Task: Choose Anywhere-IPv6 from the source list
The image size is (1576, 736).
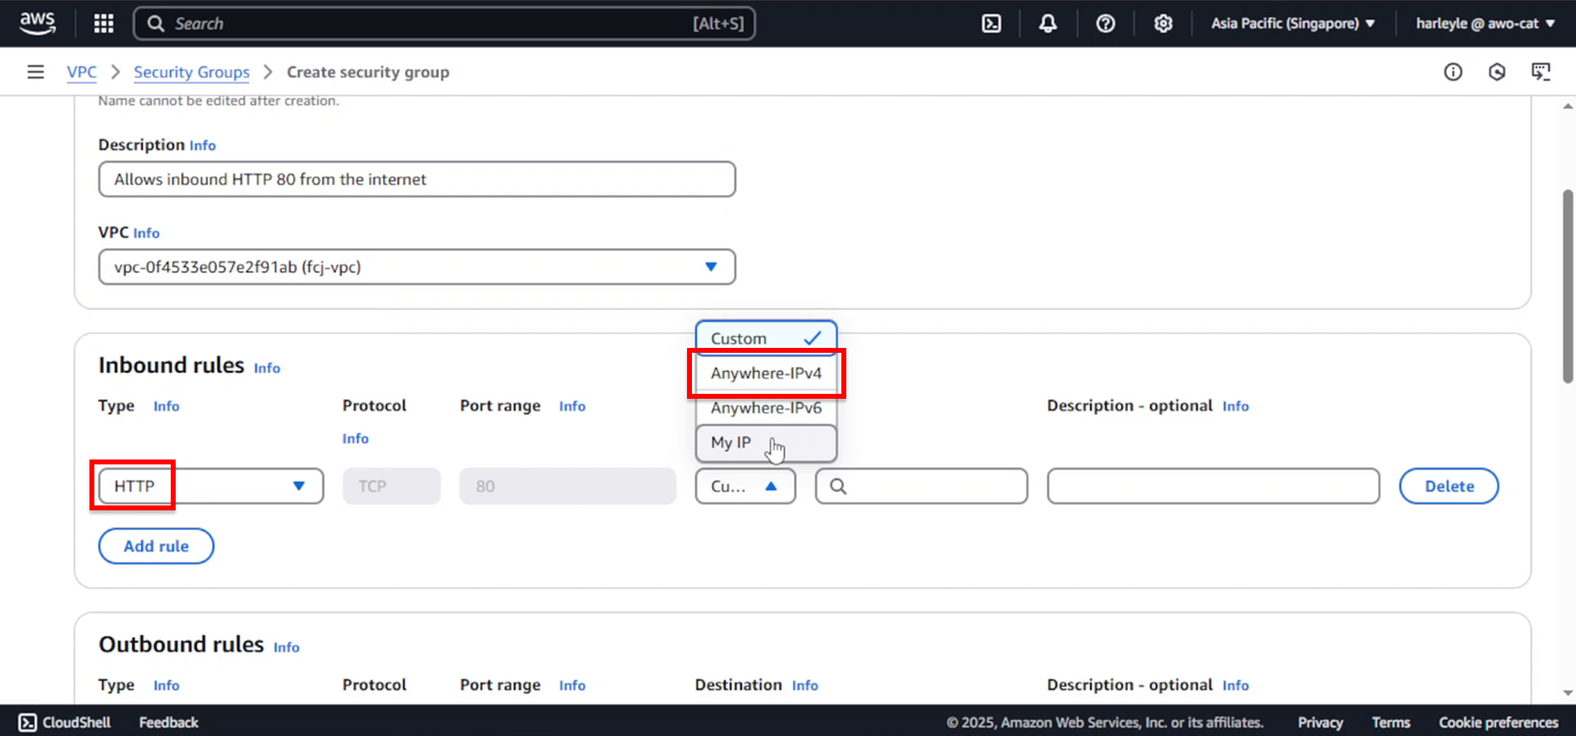Action: [766, 408]
